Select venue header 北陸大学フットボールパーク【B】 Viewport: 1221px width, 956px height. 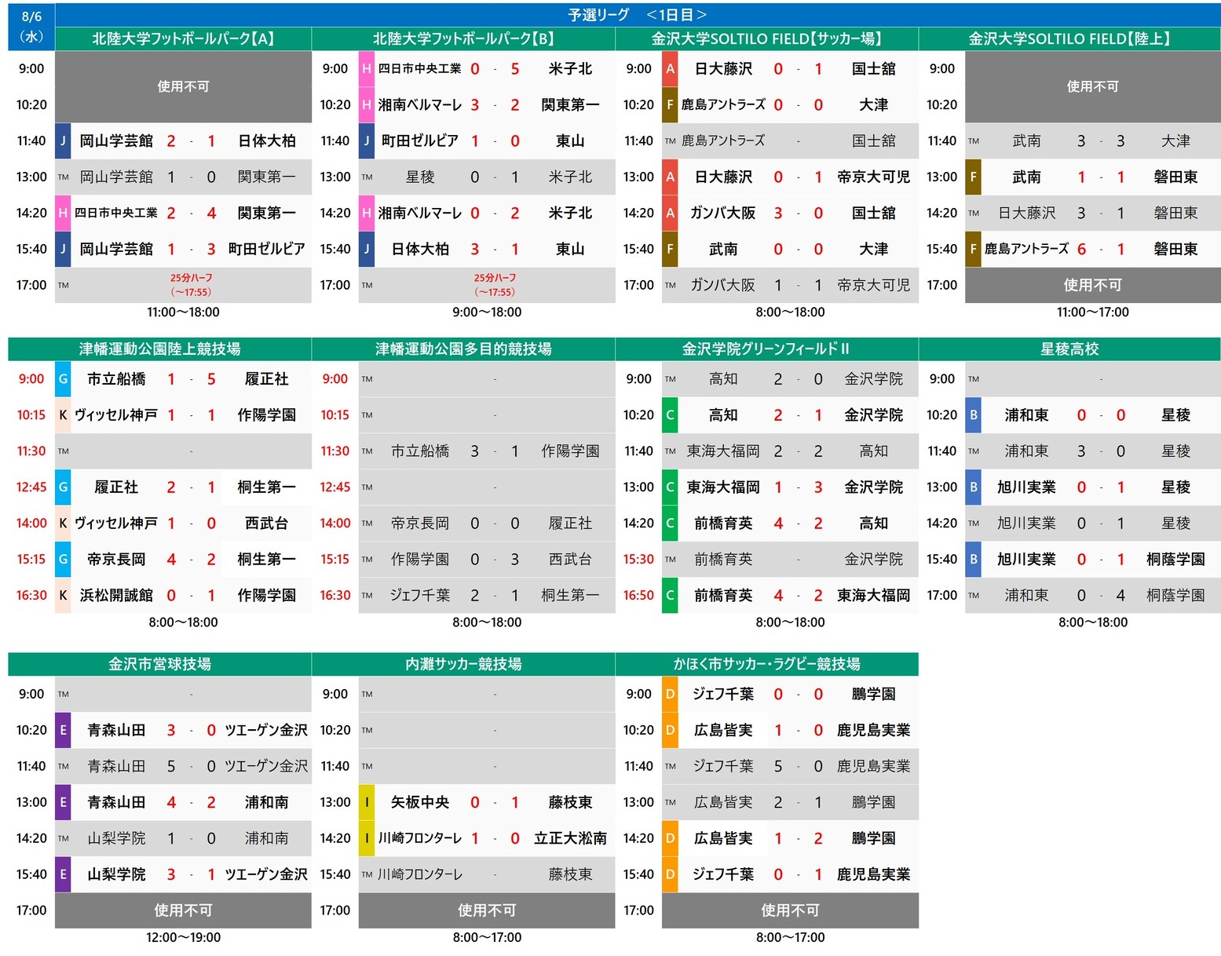463,38
